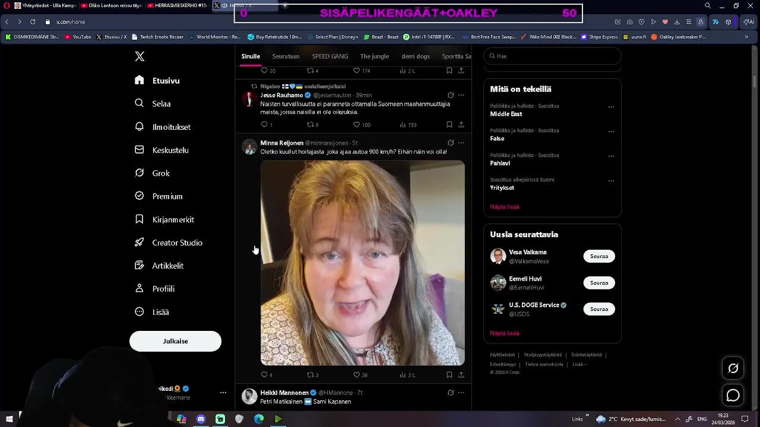Screen dimensions: 760x427
Task: Open Profiili page
Action: (154, 289)
